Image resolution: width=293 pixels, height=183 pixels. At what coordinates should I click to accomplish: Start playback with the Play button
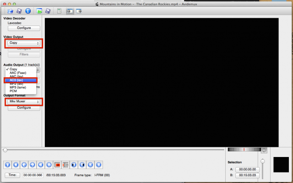[x=7, y=165]
